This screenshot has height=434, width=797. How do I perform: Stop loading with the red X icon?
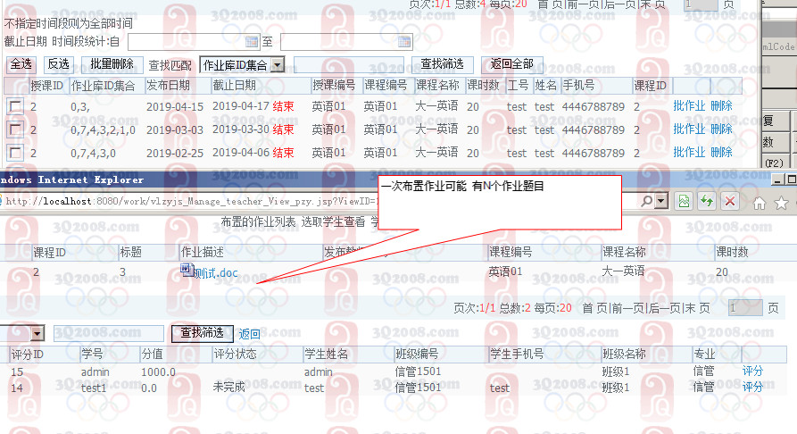tap(730, 202)
